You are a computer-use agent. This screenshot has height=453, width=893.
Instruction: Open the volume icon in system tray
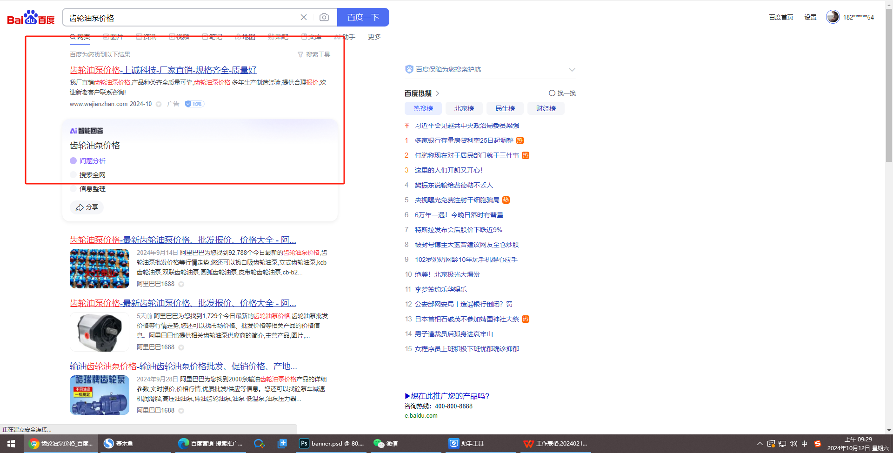(x=793, y=444)
